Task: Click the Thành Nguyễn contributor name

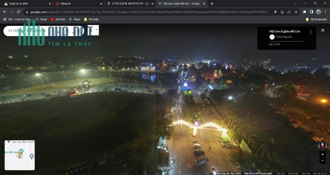Action: (284, 37)
